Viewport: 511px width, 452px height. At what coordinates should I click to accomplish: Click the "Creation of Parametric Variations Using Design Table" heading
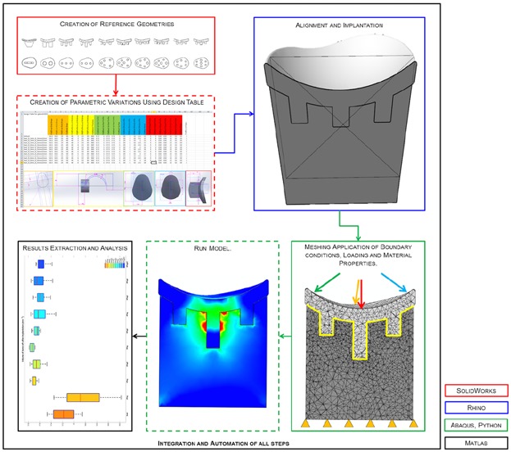(x=116, y=102)
